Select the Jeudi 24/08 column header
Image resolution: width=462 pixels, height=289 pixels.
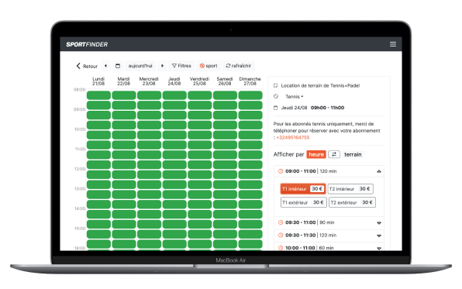click(x=174, y=81)
